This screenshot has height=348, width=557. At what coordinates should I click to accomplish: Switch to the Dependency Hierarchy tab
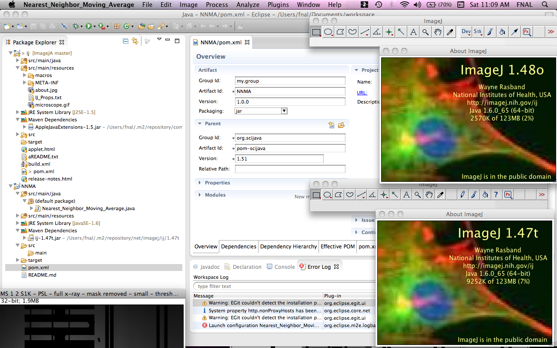coord(288,246)
